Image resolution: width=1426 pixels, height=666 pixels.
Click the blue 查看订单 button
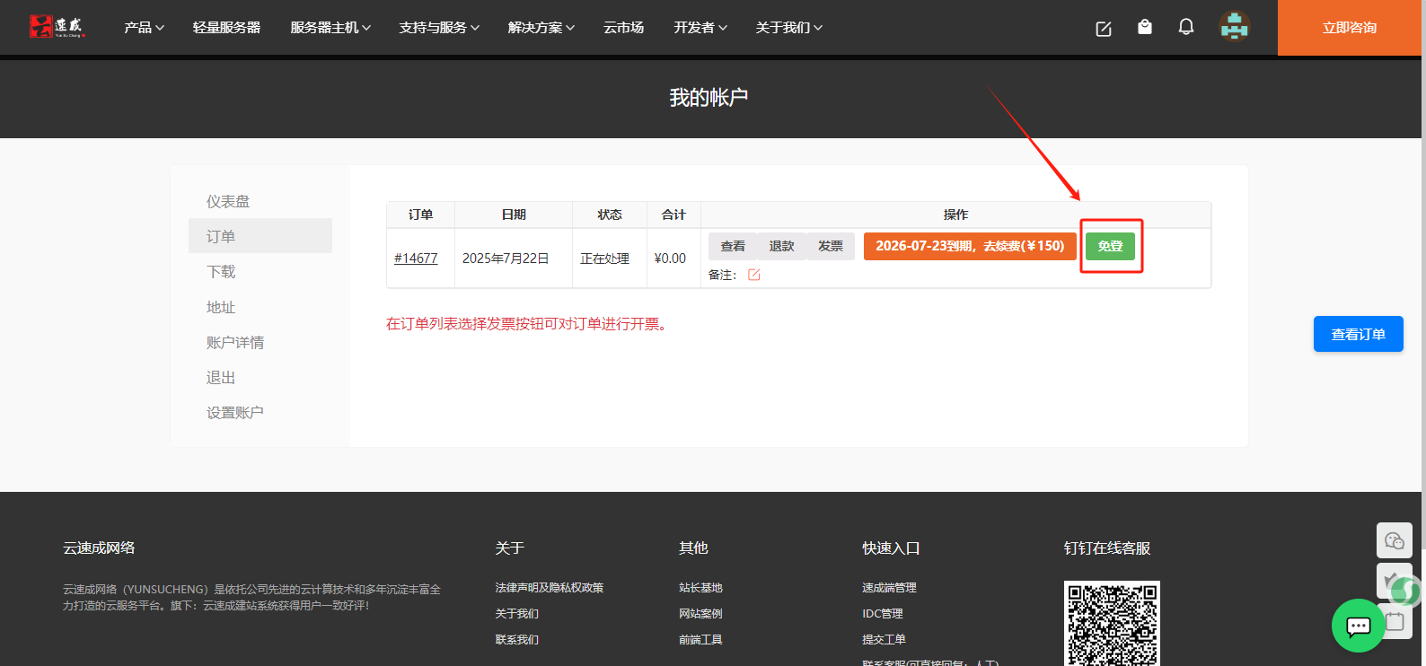click(x=1358, y=334)
